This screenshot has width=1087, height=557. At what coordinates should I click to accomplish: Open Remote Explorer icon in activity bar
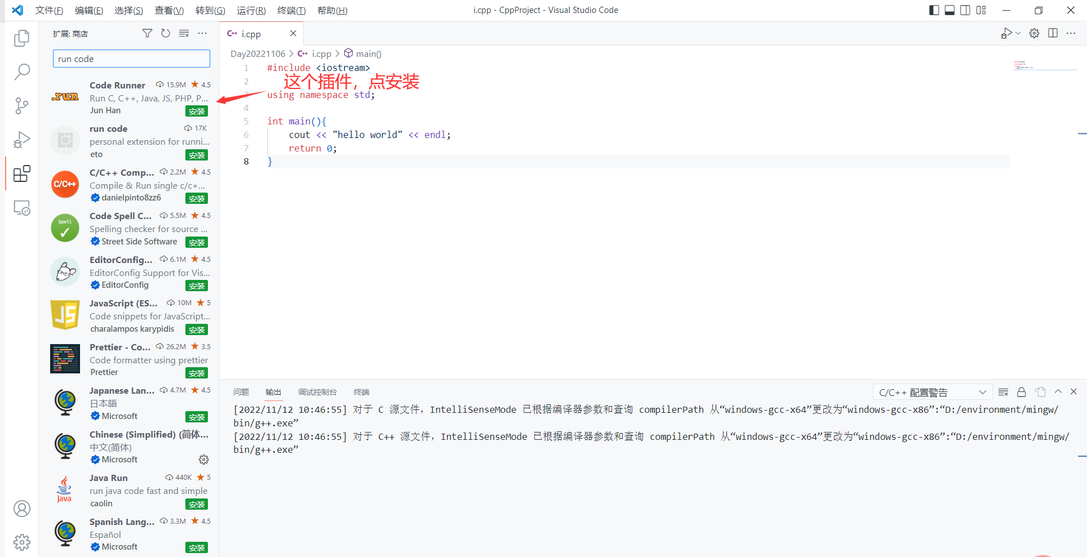[21, 208]
